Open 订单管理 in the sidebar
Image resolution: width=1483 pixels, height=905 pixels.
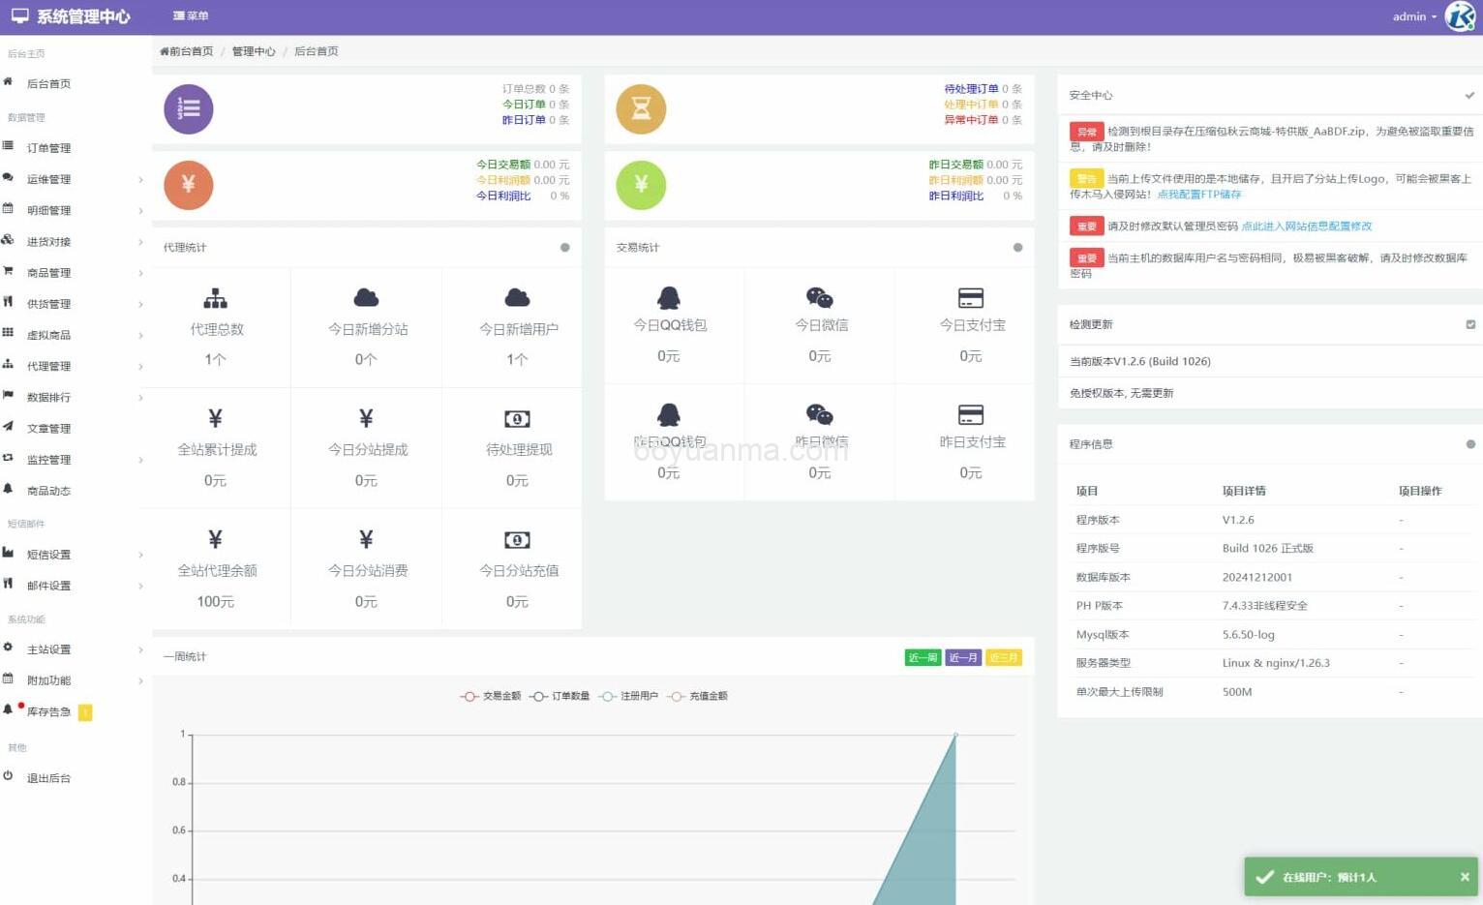pyautogui.click(x=48, y=148)
